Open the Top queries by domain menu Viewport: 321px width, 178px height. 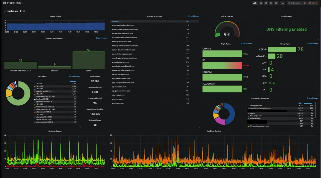pos(260,98)
